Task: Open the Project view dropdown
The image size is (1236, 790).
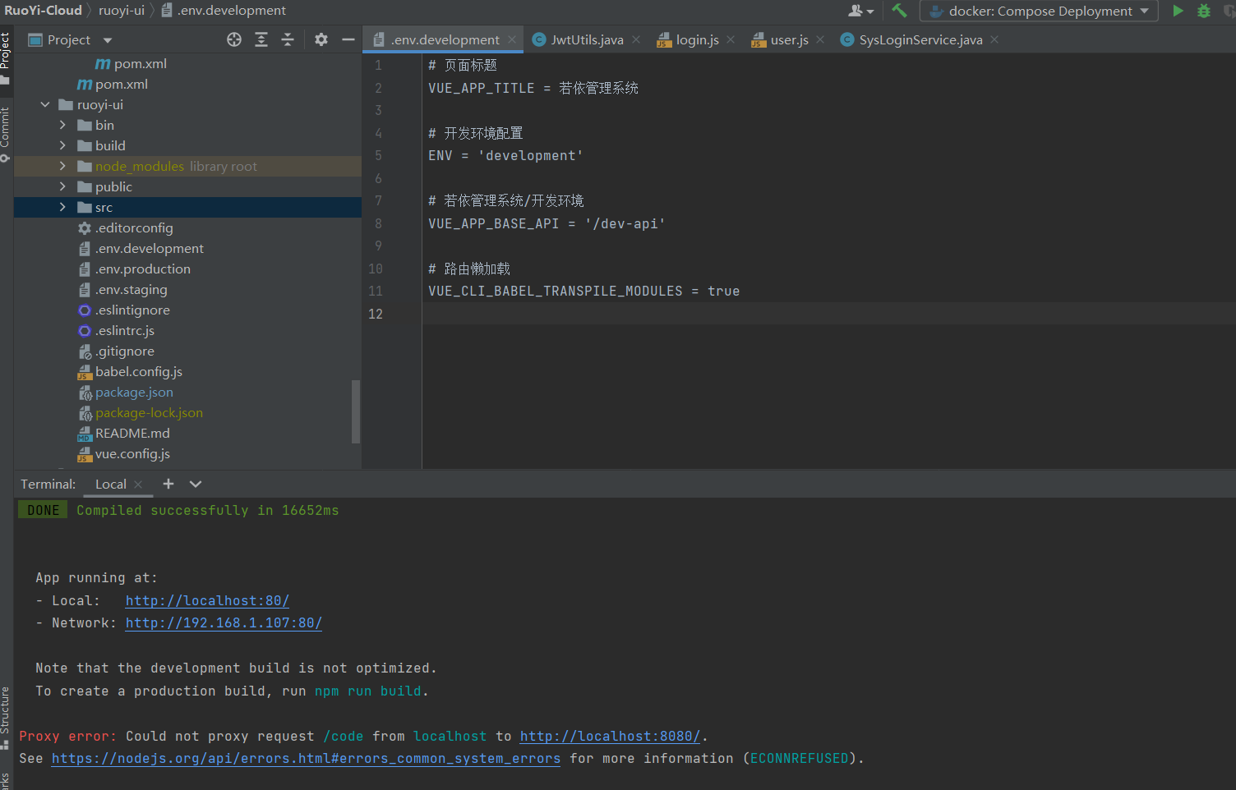Action: (108, 40)
